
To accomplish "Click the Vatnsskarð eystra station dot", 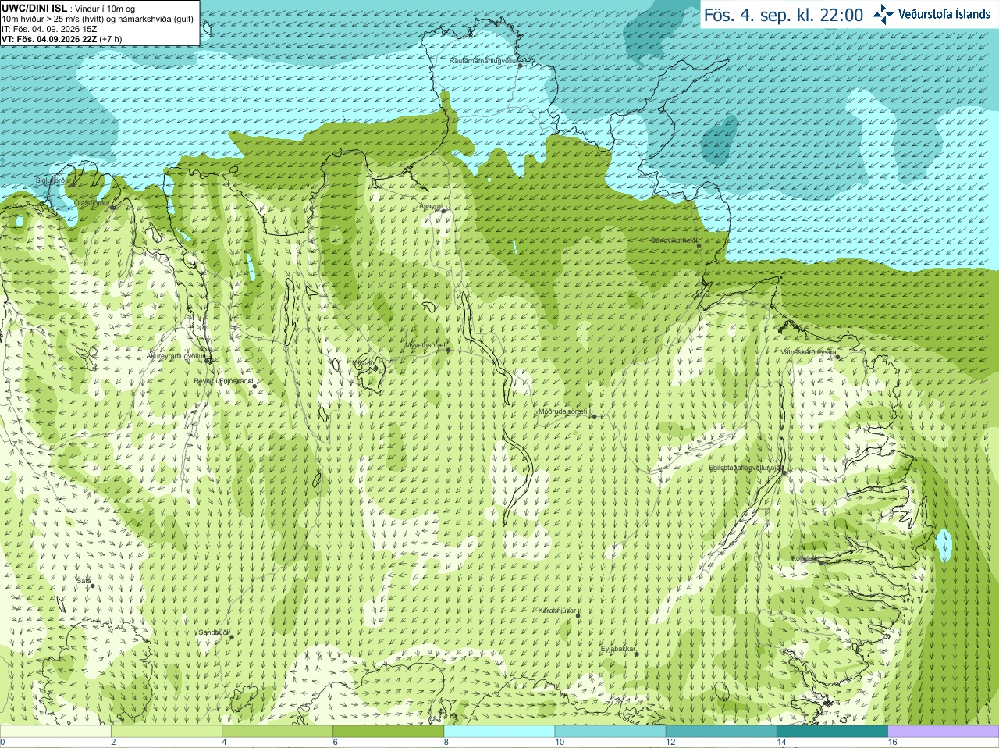I will coord(839,358).
